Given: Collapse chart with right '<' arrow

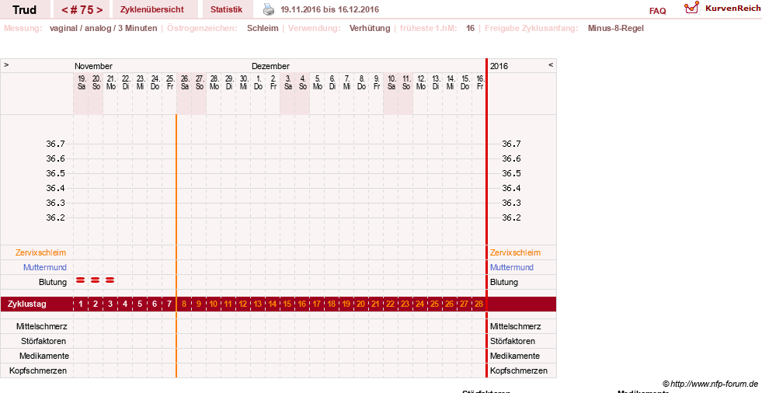Looking at the screenshot, I should click(551, 64).
